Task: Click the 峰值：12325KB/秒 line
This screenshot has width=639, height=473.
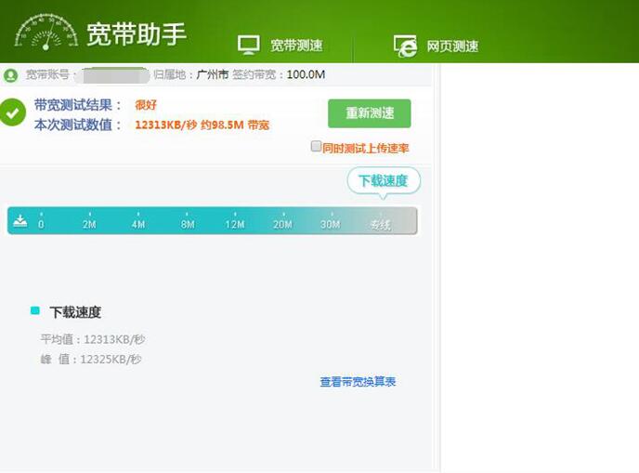Action: [91, 360]
